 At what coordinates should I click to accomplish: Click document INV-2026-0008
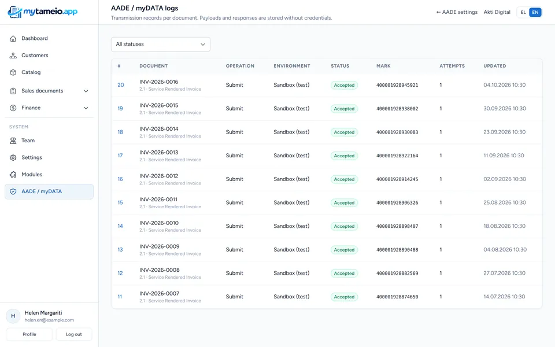point(160,270)
